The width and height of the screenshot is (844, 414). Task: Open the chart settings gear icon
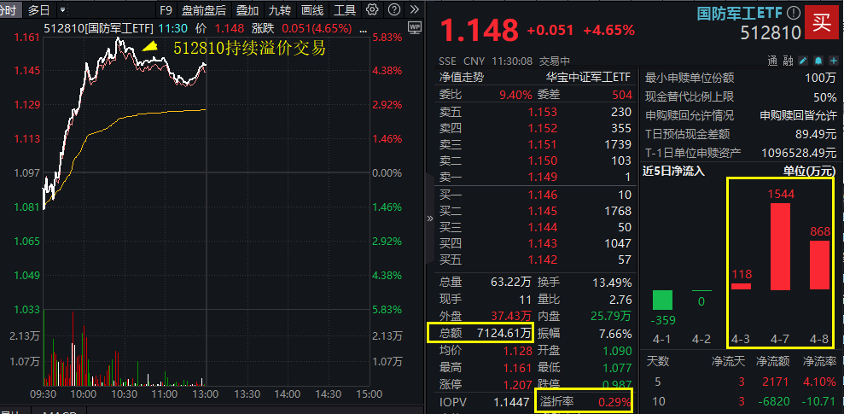click(372, 9)
